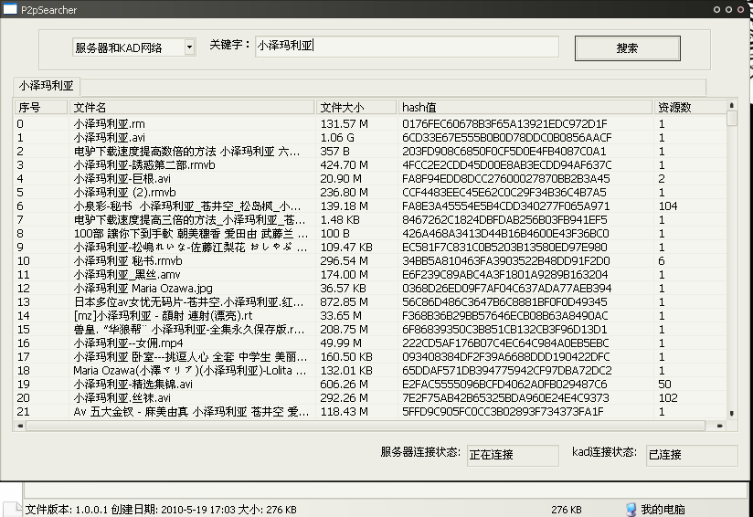Click the 搜索 search button
This screenshot has height=517, width=753.
coord(627,48)
